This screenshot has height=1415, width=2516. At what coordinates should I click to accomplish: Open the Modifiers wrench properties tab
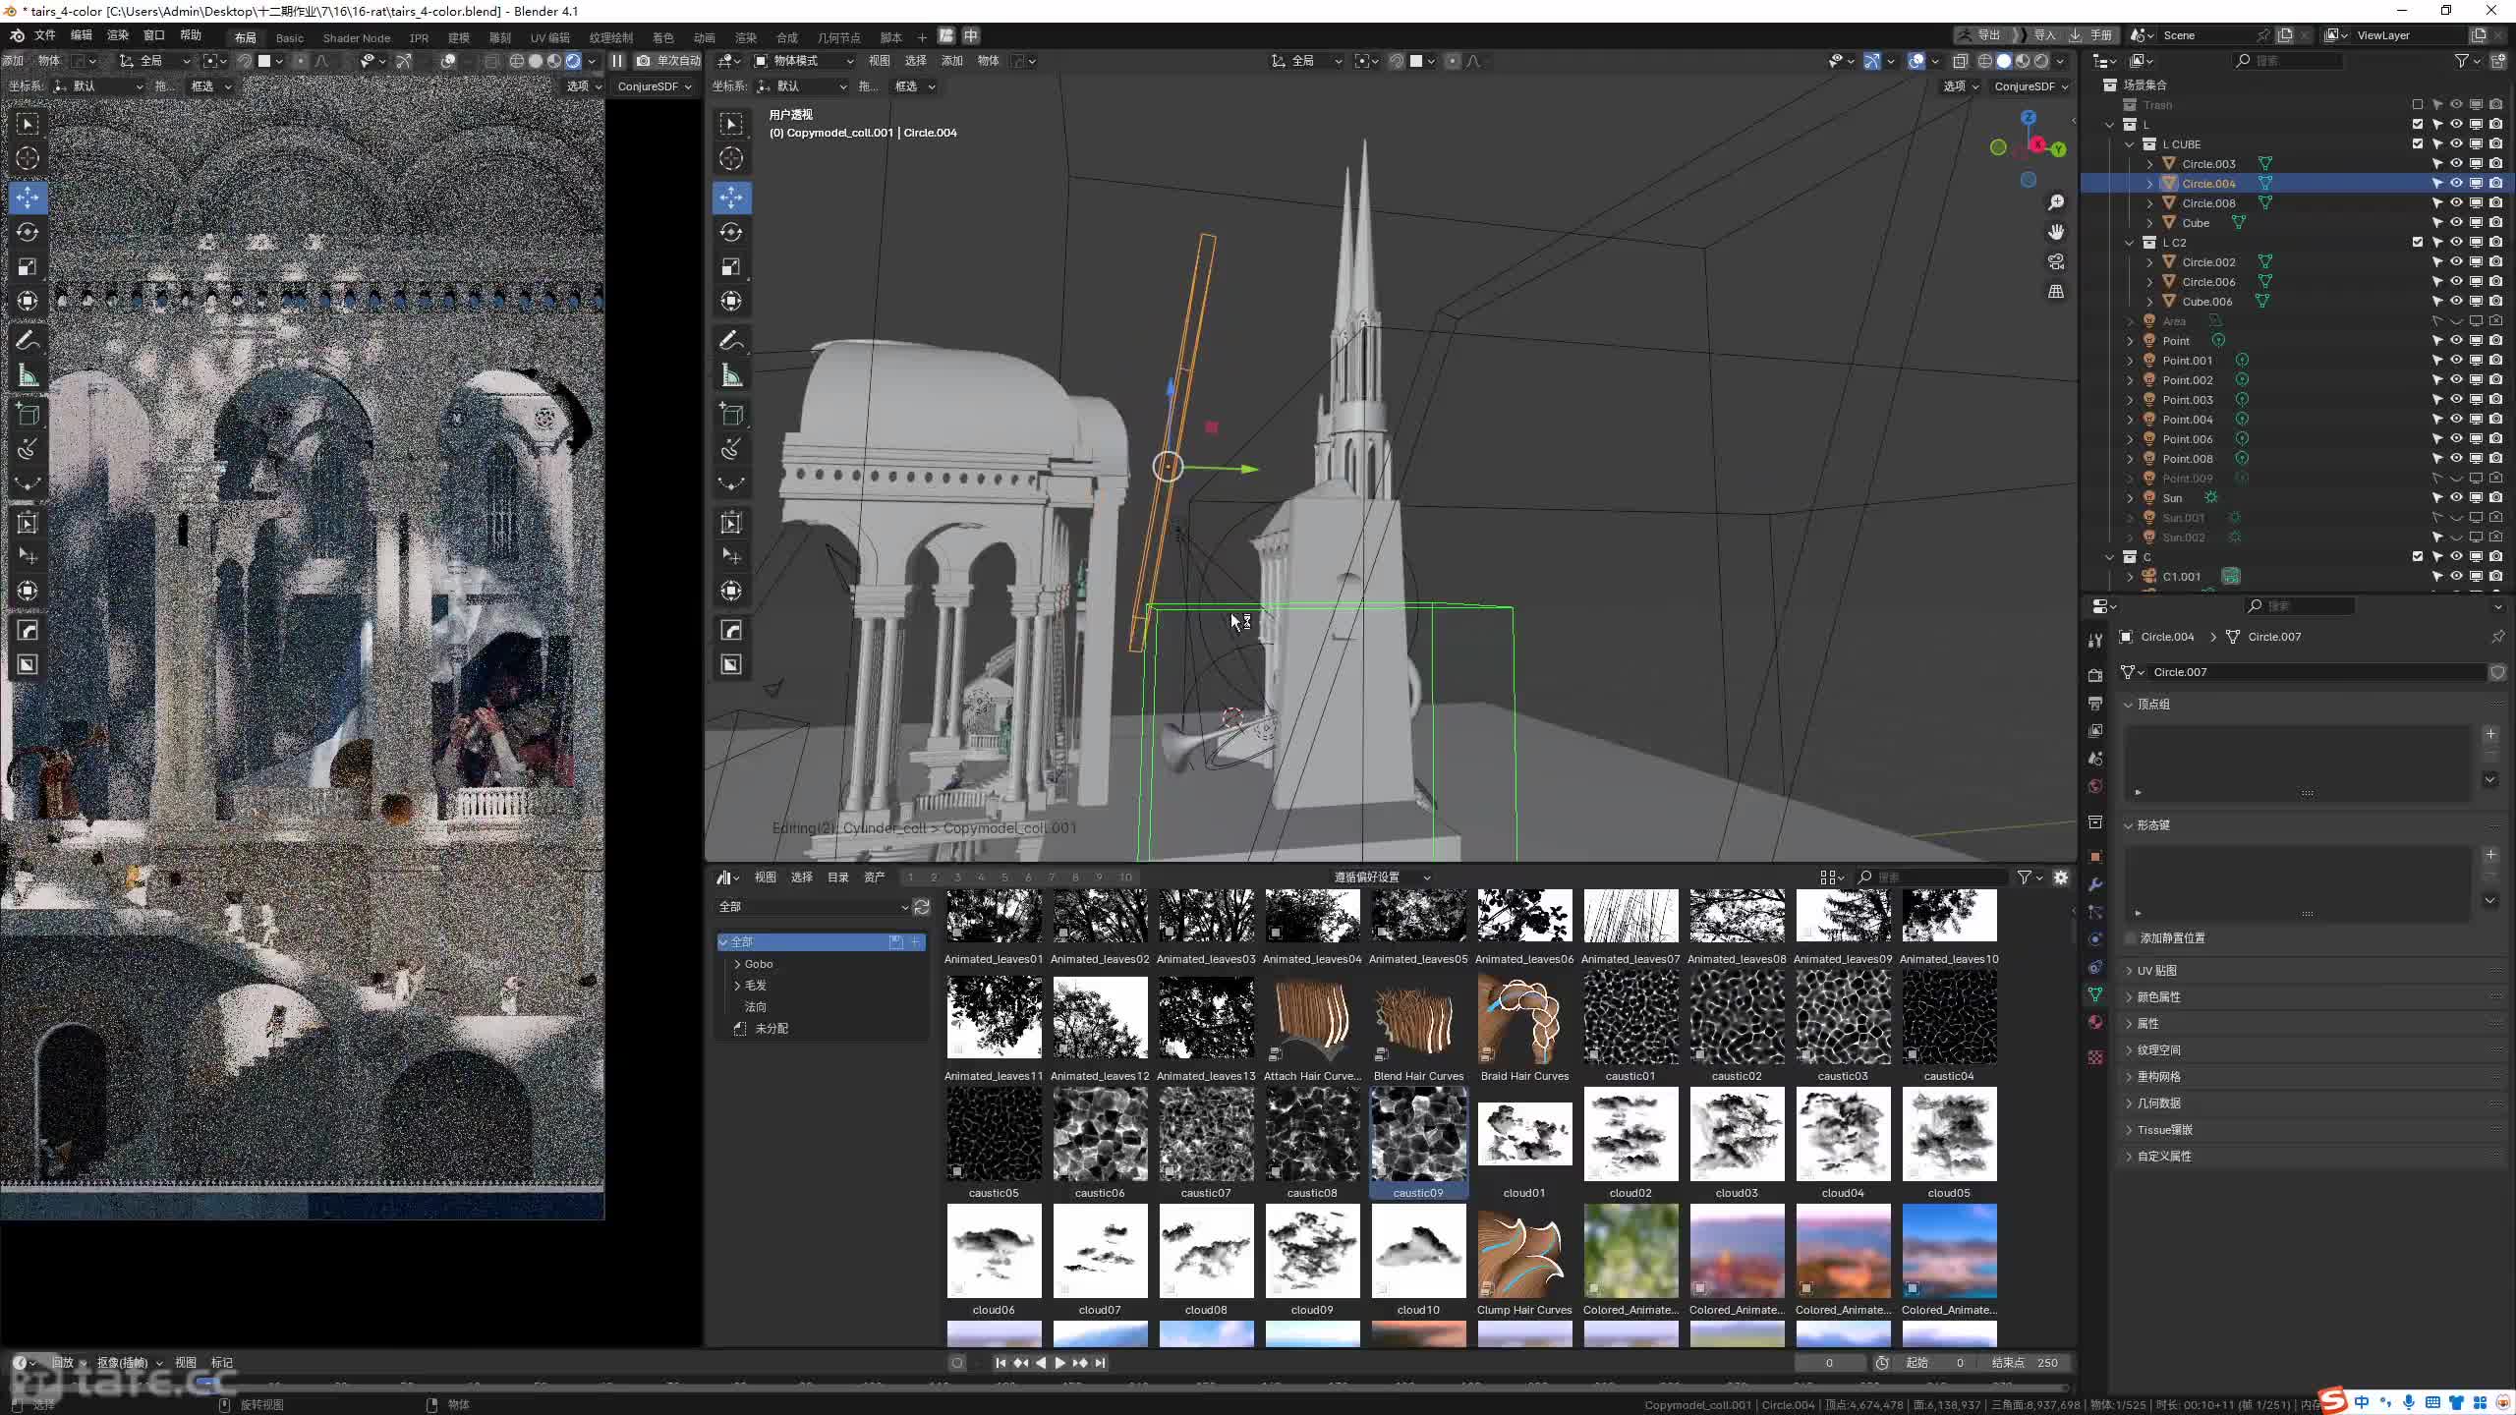point(2095,883)
